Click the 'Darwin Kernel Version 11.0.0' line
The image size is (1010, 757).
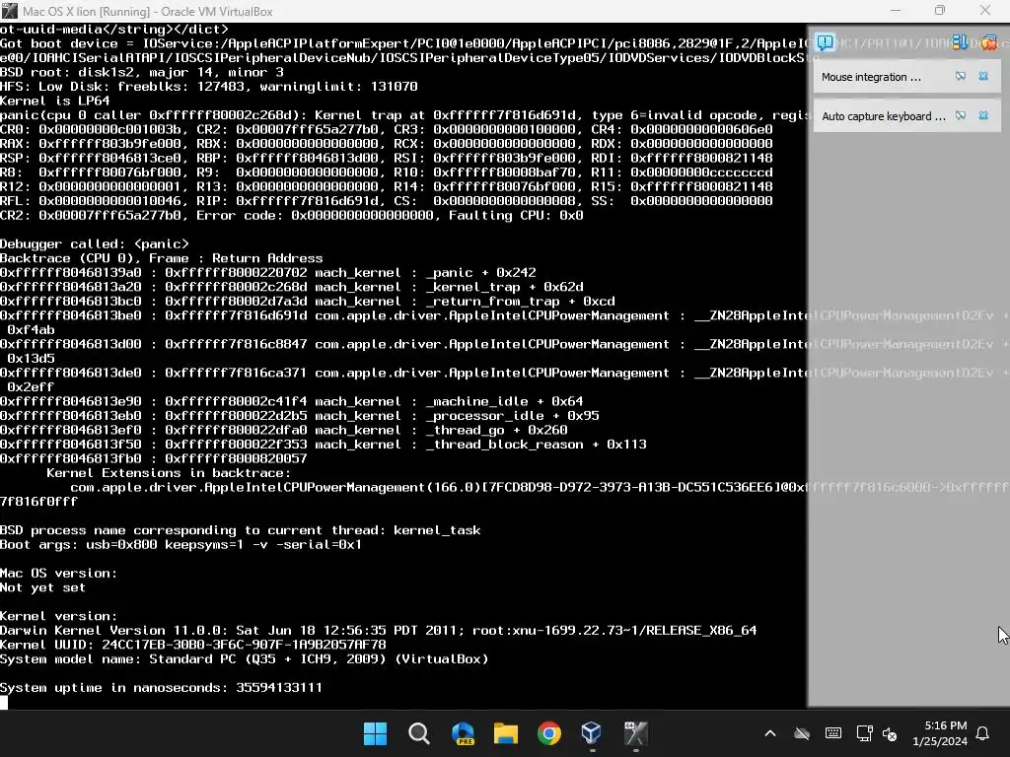click(378, 630)
